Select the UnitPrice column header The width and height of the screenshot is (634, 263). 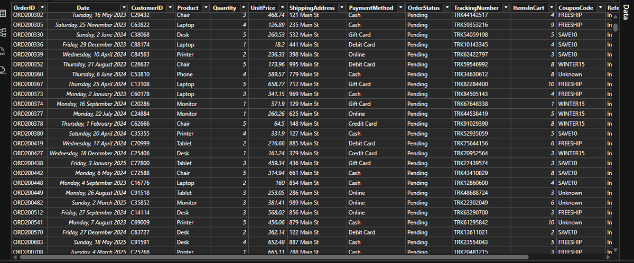point(263,8)
